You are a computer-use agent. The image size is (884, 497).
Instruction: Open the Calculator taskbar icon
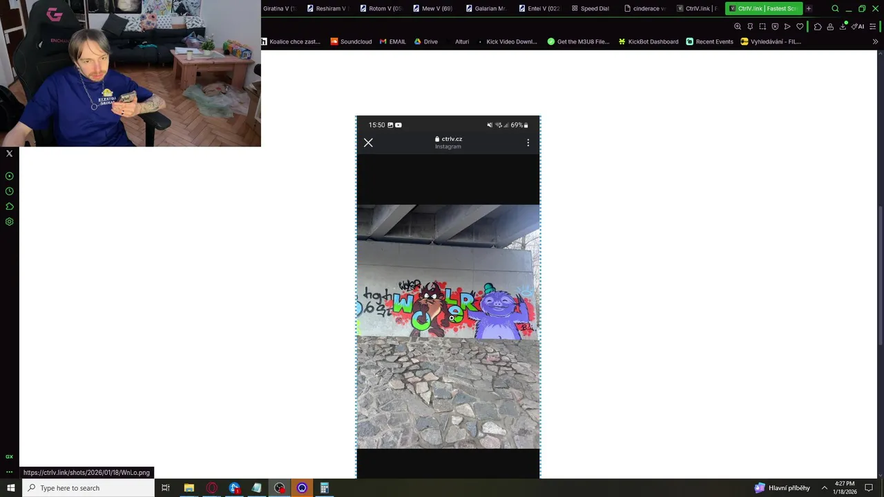click(x=324, y=488)
